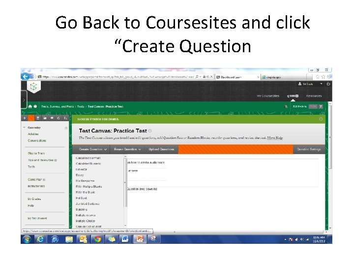
Task: Click the Upload Questions button
Action: pos(161,149)
